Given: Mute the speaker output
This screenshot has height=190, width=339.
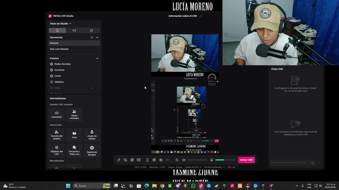Looking at the screenshot, I should 184,160.
